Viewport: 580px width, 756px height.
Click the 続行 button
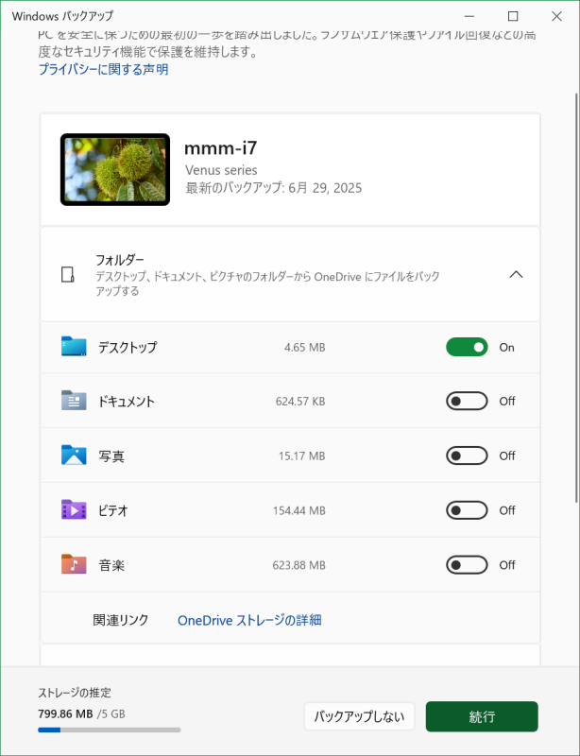(482, 716)
